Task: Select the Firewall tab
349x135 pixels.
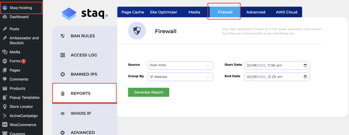Action: [225, 12]
